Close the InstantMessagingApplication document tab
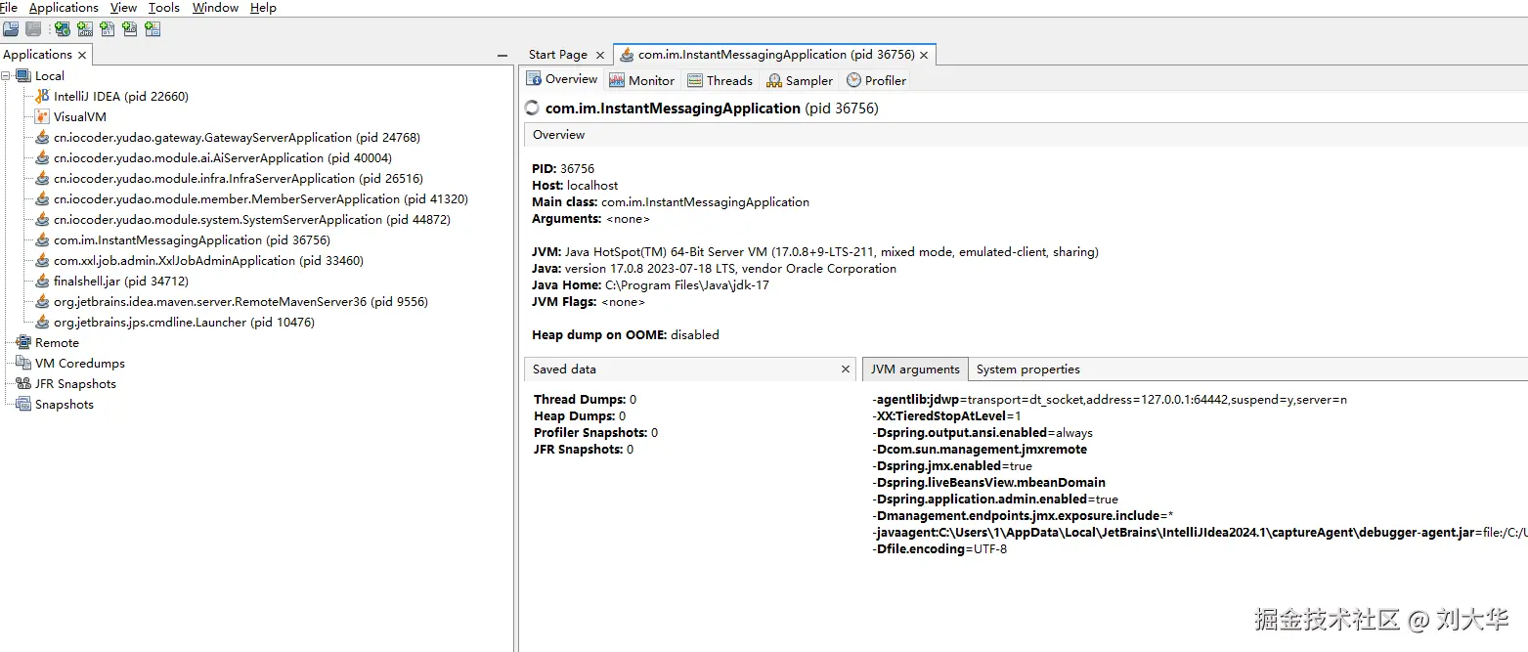This screenshot has width=1528, height=652. [925, 55]
